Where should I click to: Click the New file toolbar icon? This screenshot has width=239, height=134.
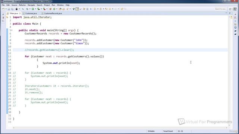3,9
